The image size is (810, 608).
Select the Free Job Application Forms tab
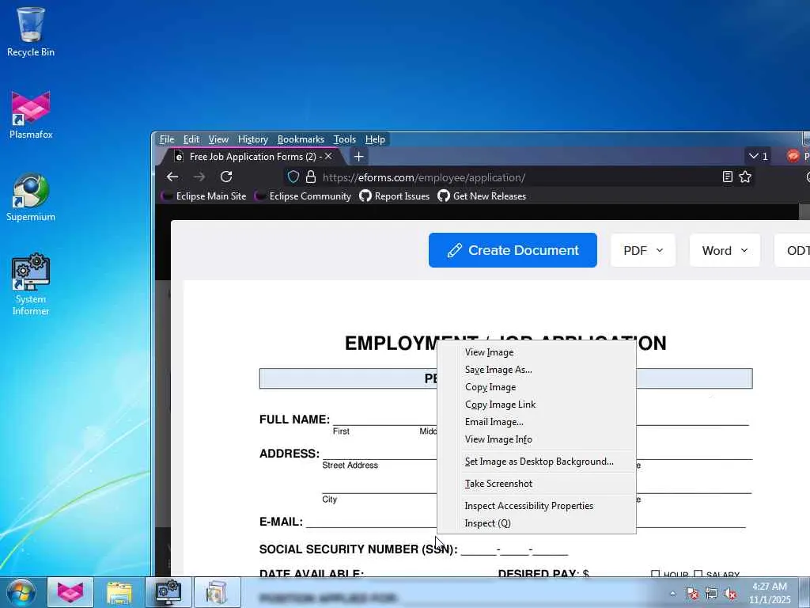[x=252, y=156]
